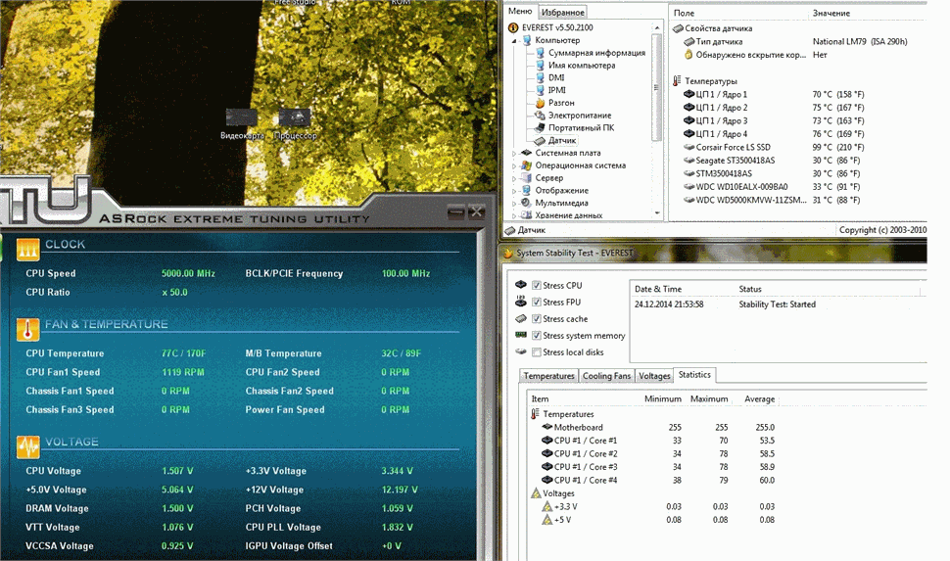
Task: Expand the Отображение node
Action: coord(514,191)
